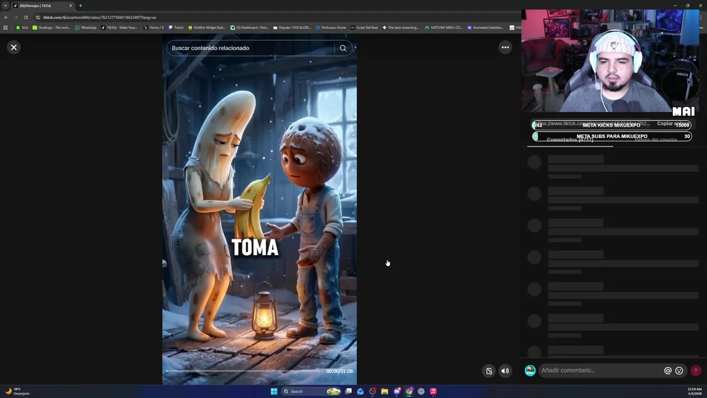
Task: Open OBS Studio from taskbar
Action: [373, 391]
